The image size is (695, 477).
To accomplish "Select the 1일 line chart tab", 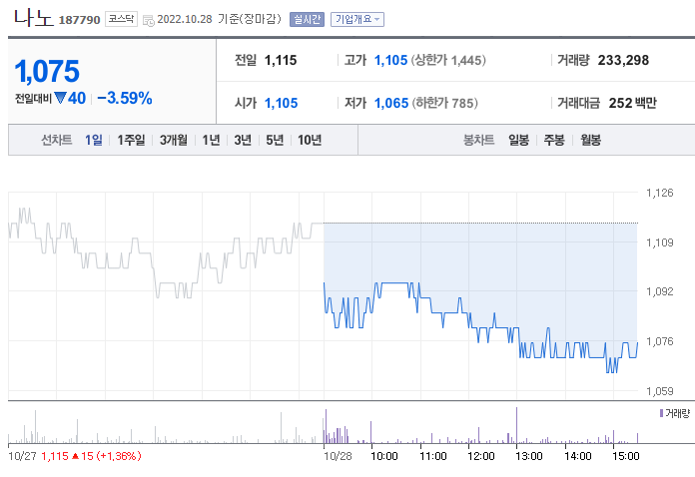I will [x=94, y=140].
